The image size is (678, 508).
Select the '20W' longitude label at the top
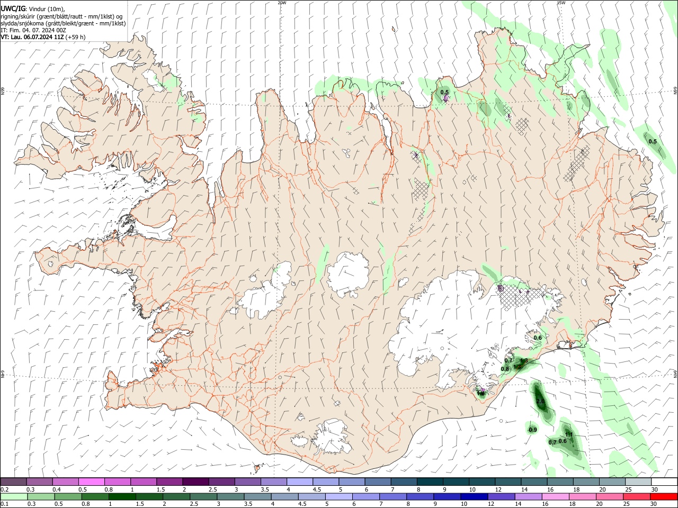click(x=282, y=3)
